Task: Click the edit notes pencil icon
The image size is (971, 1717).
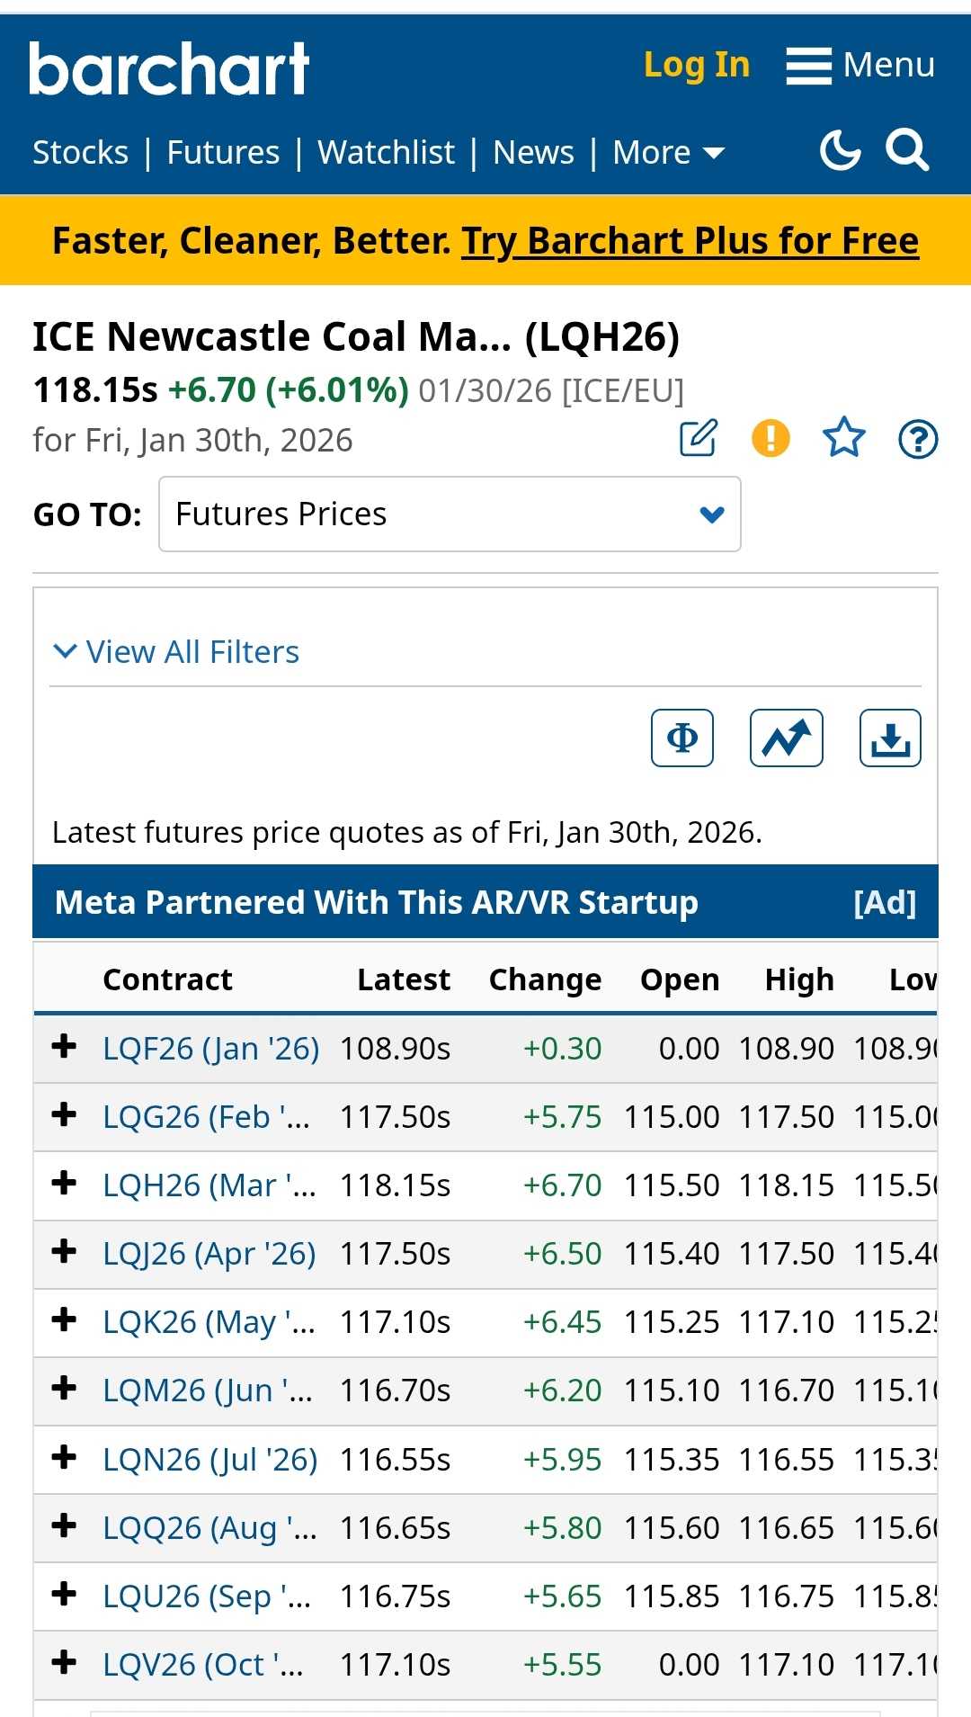Action: tap(699, 439)
